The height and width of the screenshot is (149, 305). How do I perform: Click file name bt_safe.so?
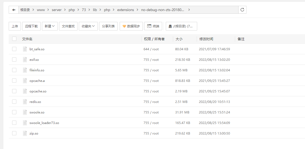click(37, 49)
